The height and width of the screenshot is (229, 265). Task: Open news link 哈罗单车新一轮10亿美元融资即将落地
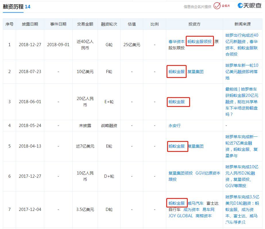pyautogui.click(x=242, y=72)
